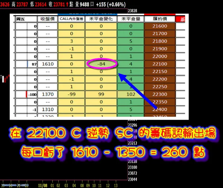This screenshot has height=188, width=223.
Task: Select strike price 22350 cell
Action: (160, 102)
